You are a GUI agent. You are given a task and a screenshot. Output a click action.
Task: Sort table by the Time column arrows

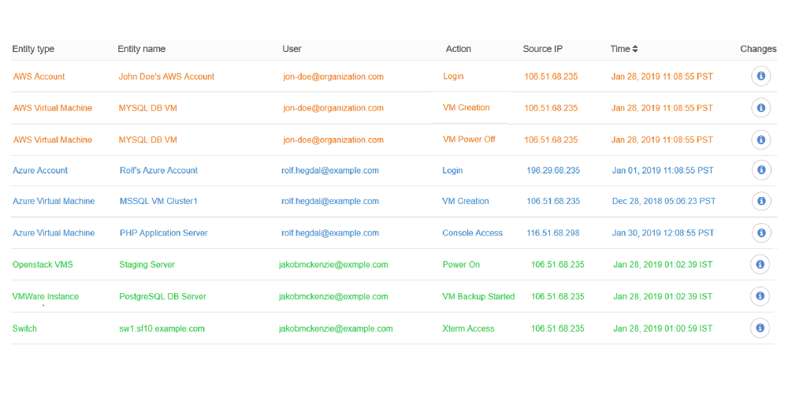point(635,49)
